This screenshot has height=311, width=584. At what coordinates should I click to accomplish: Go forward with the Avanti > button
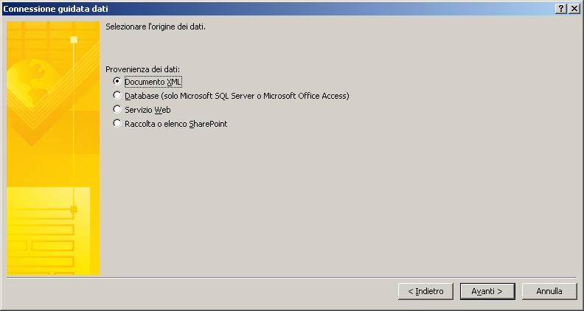(487, 291)
